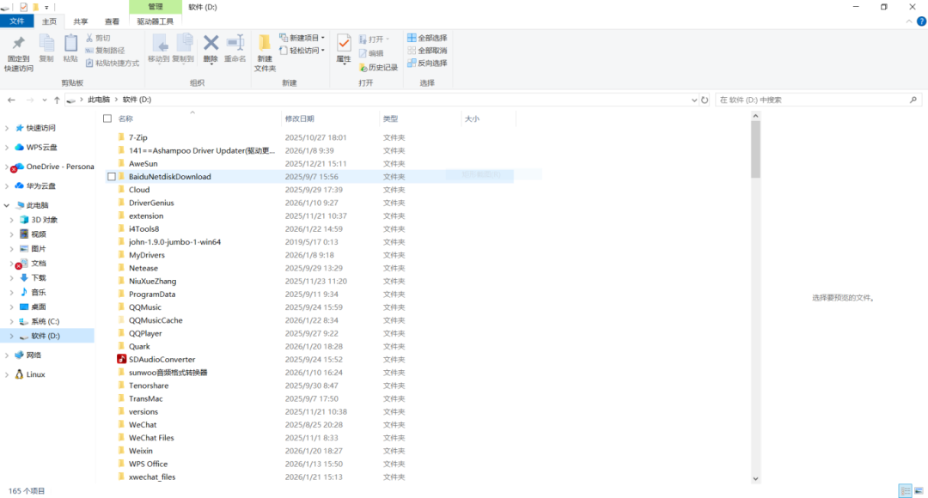Click the History icon
Viewport: 928px width, 498px height.
click(x=363, y=68)
